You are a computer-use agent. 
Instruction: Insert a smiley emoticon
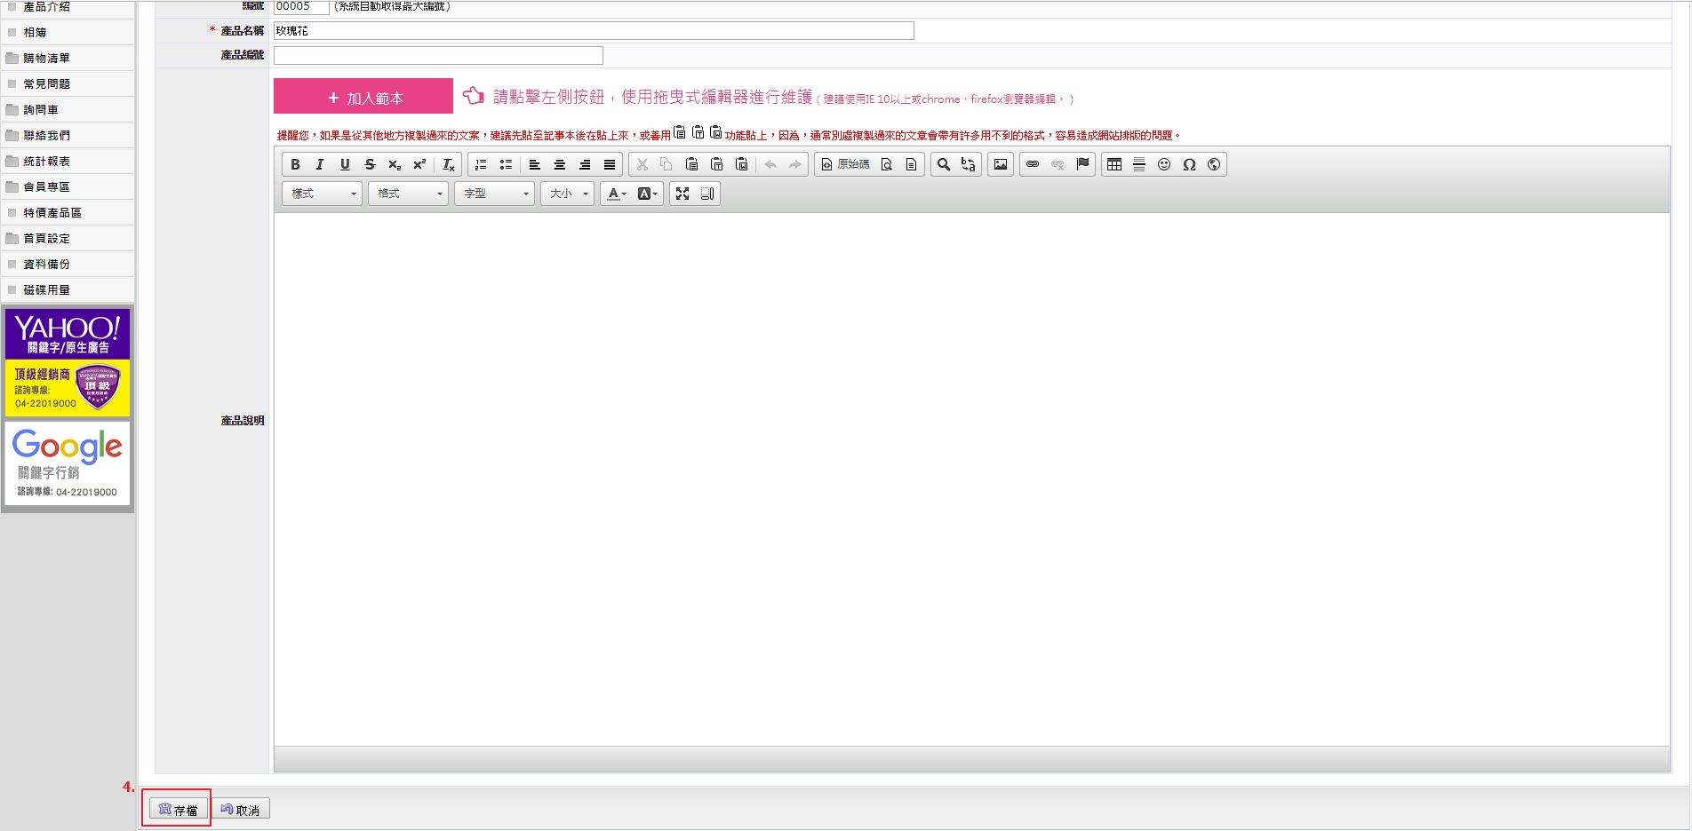coord(1164,164)
